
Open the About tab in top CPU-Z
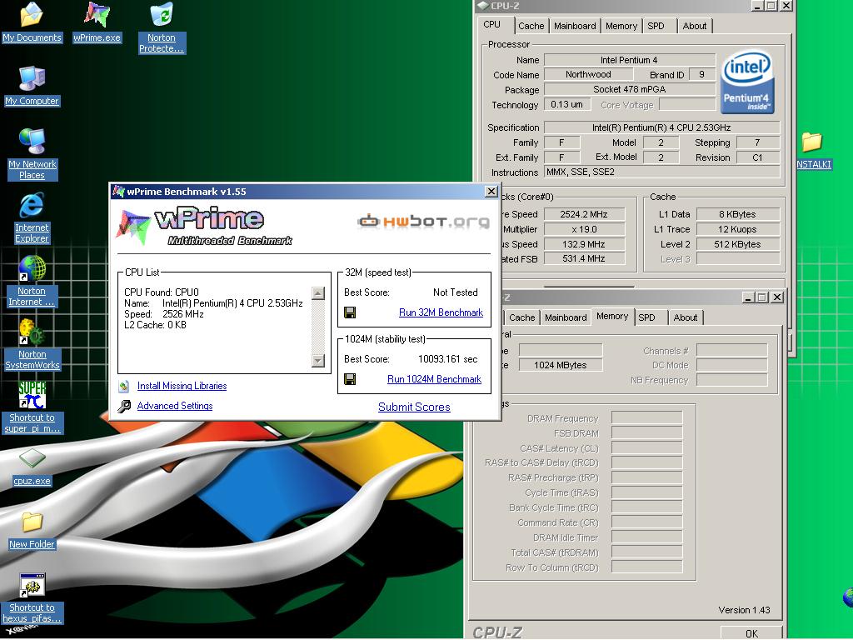(x=695, y=26)
